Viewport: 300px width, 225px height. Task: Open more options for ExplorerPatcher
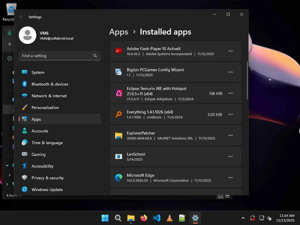pos(231,135)
